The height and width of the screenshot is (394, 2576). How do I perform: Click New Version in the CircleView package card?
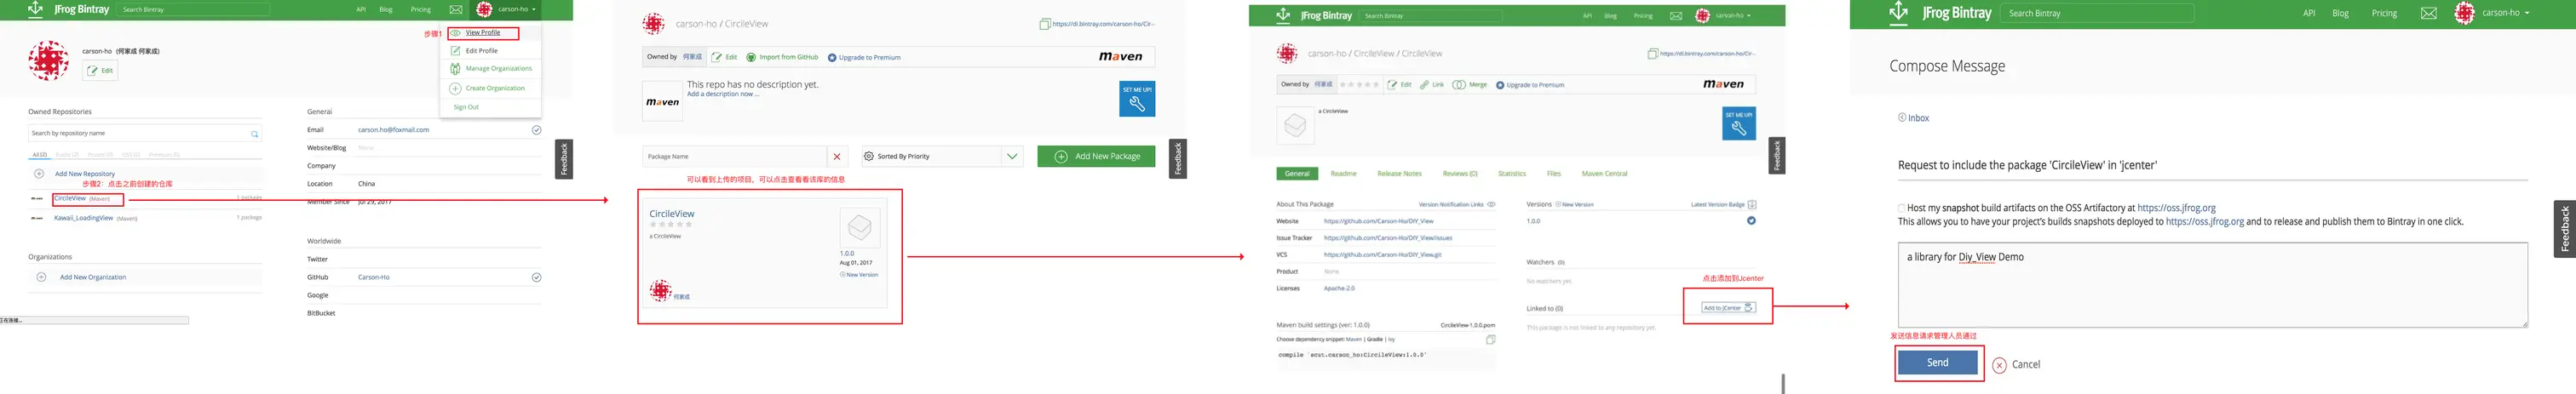coord(859,274)
